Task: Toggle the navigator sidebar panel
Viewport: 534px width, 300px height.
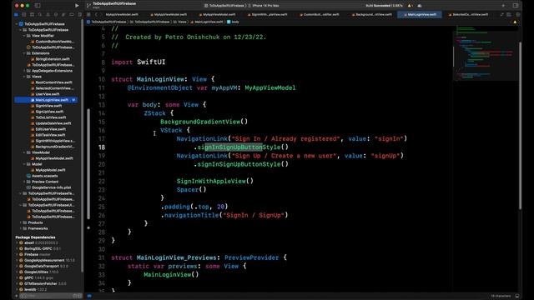Action: 38,6
